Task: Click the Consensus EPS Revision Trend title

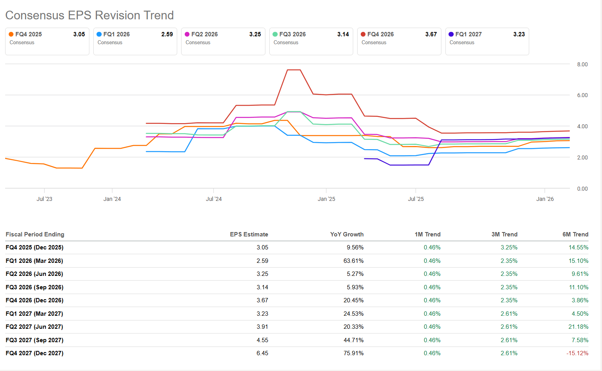Action: point(89,15)
